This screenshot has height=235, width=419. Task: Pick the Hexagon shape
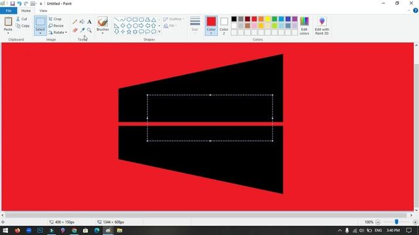[136, 25]
